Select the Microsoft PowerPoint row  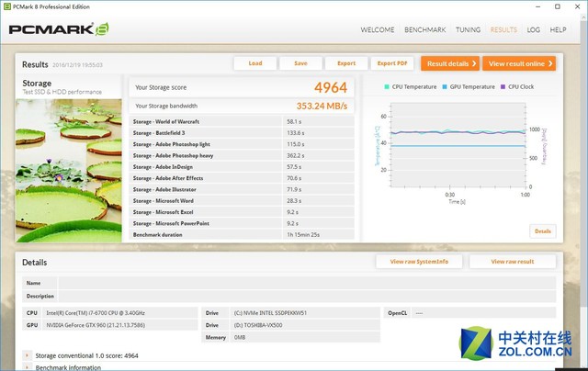pos(242,223)
